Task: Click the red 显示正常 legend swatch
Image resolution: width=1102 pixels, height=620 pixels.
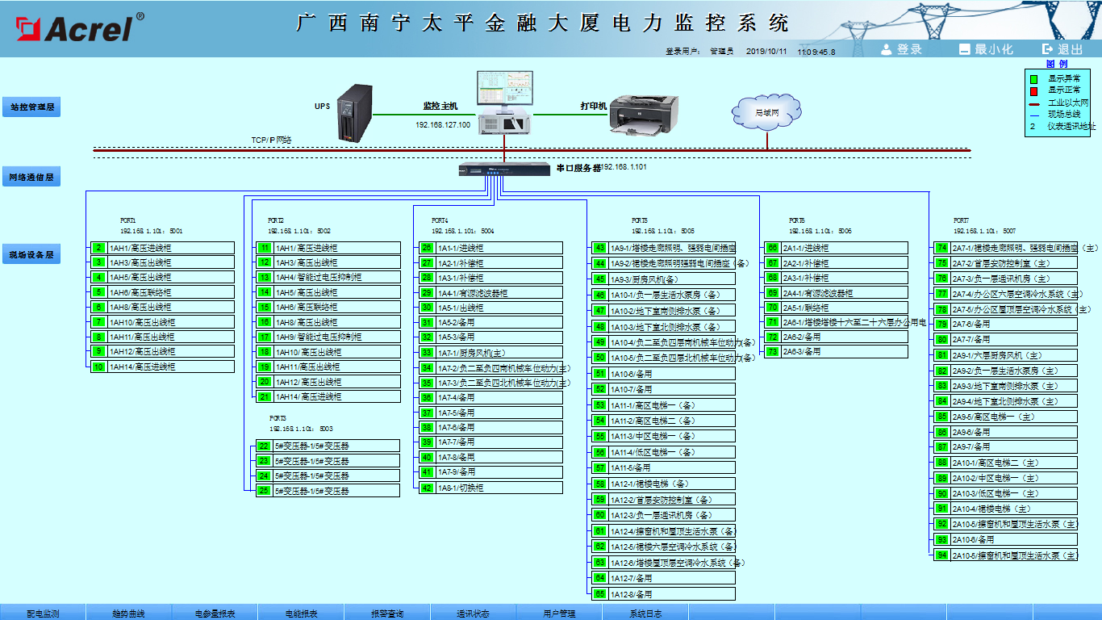Action: click(1033, 90)
